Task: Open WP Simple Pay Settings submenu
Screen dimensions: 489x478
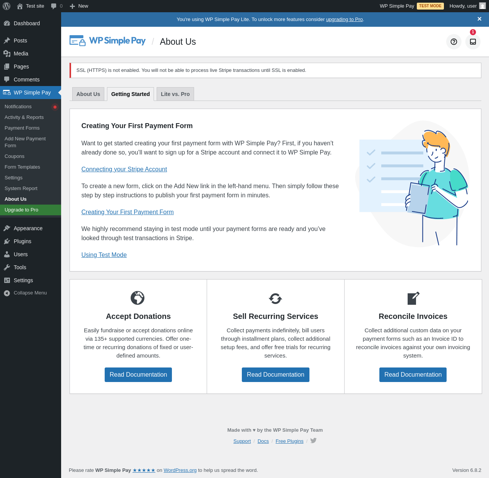Action: [x=31, y=178]
